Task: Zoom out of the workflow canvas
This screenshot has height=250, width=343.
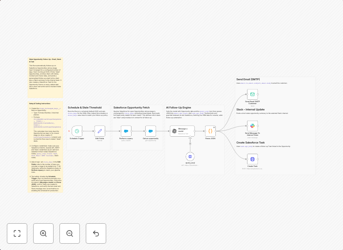Action: 70,233
